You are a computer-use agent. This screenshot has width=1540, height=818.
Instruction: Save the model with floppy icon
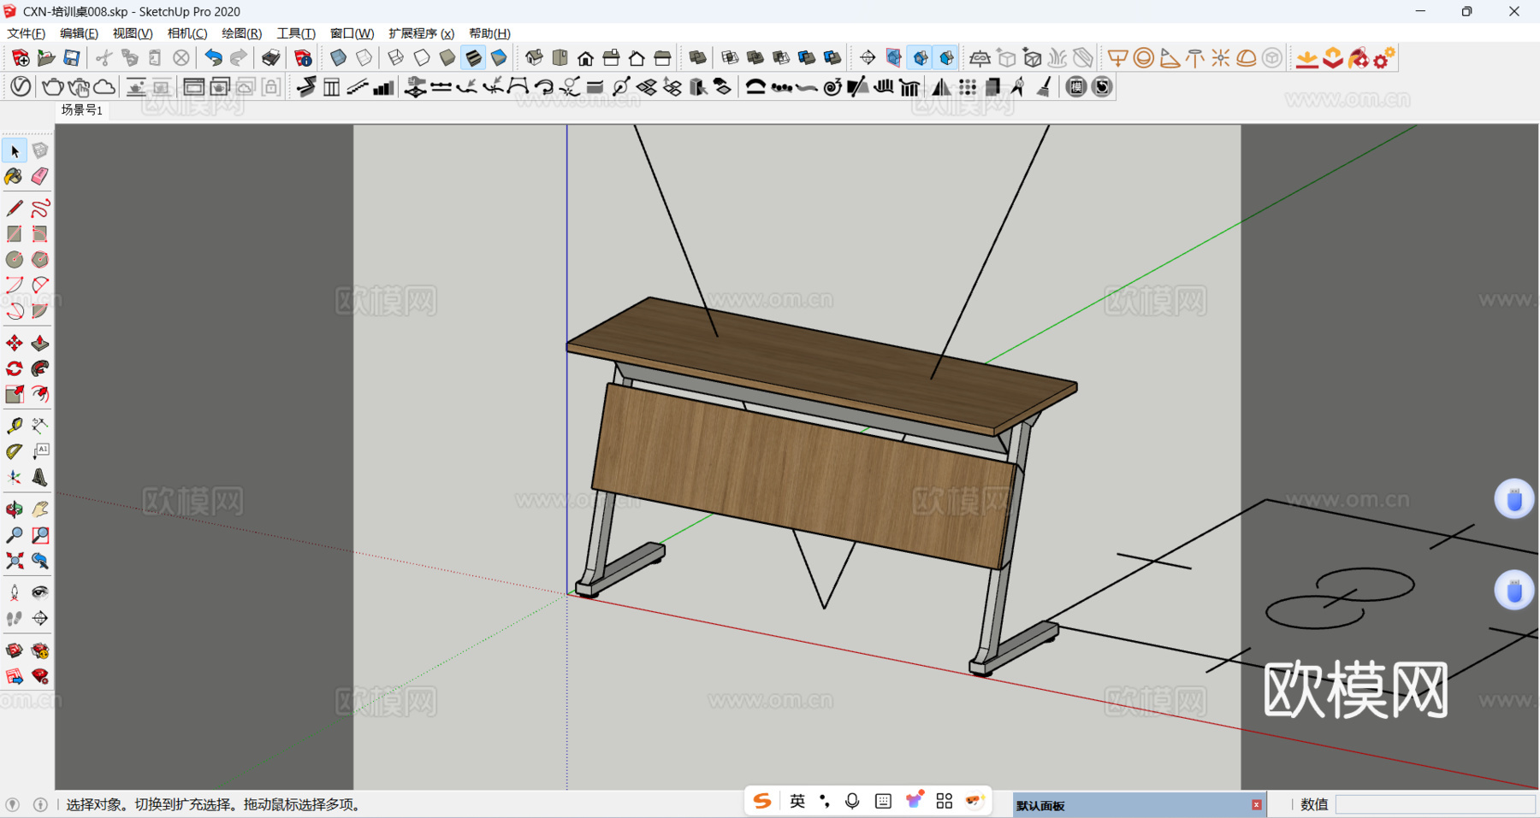click(x=72, y=58)
